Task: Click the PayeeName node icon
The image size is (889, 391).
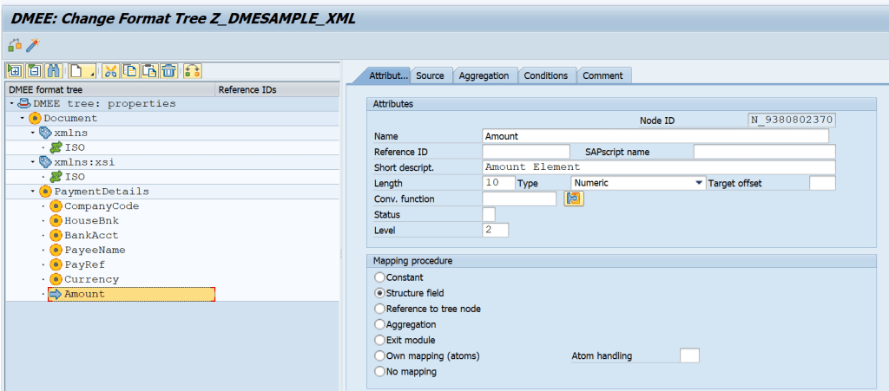Action: 56,250
